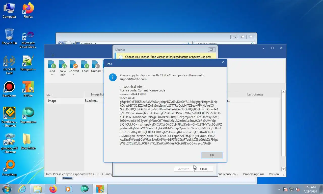Open the New folder desktop icon
The width and height of the screenshot is (323, 194).
point(28,142)
